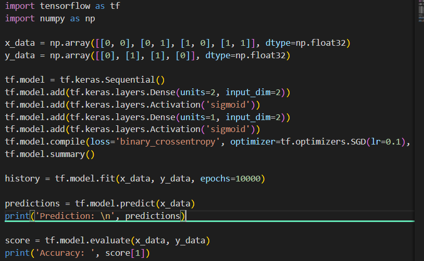Image resolution: width=424 pixels, height=261 pixels.
Task: Click the editor minimap
Action: 421,11
